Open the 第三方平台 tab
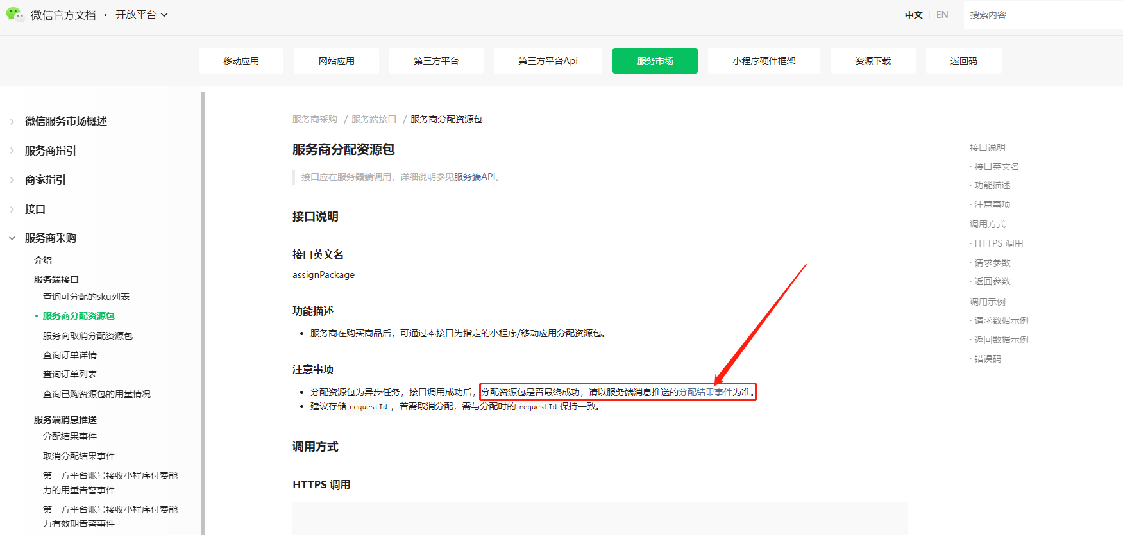1123x535 pixels. [x=436, y=61]
